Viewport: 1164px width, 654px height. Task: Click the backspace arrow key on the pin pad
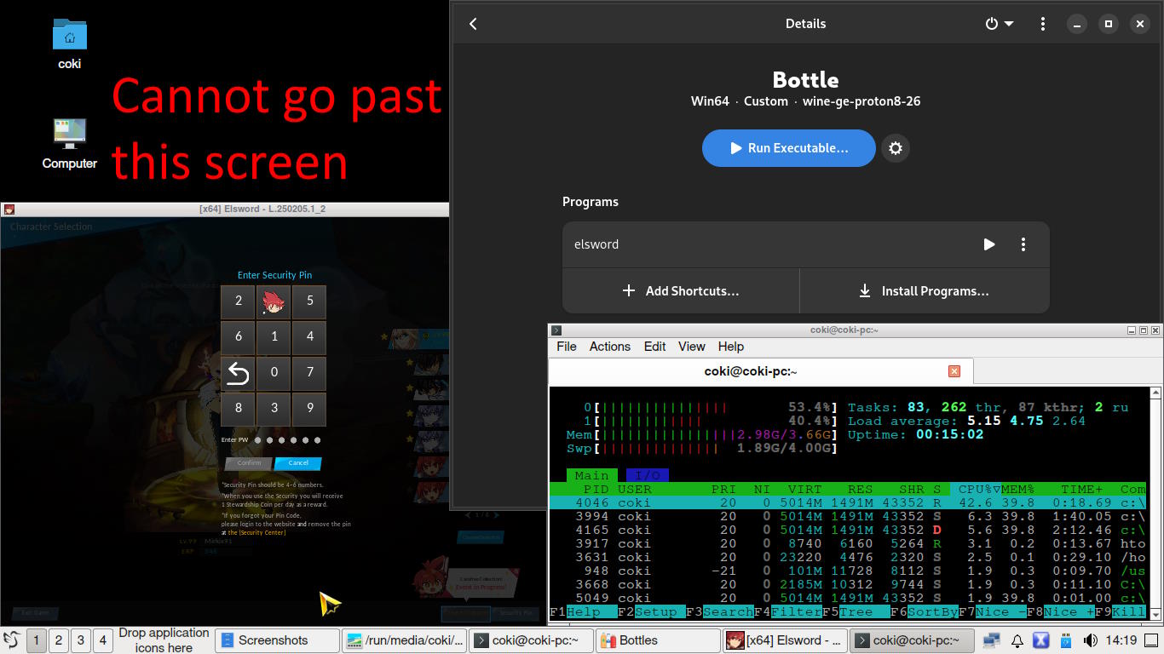(238, 373)
